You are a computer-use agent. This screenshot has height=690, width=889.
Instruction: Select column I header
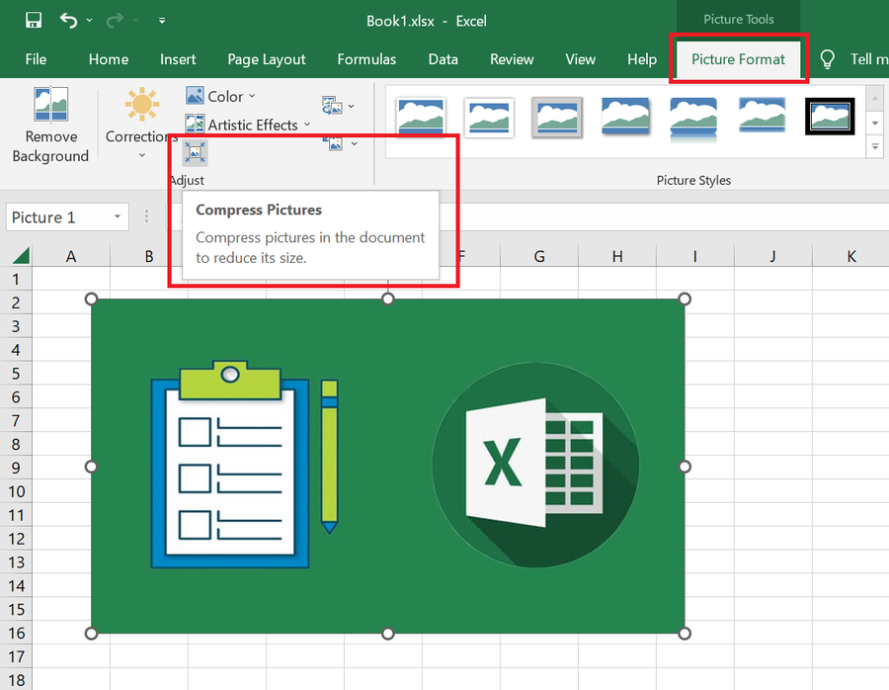click(x=695, y=256)
